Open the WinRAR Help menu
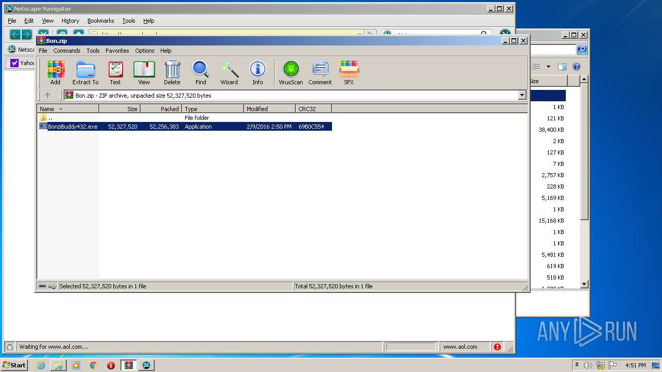Screen dimensions: 662x372 [166, 51]
